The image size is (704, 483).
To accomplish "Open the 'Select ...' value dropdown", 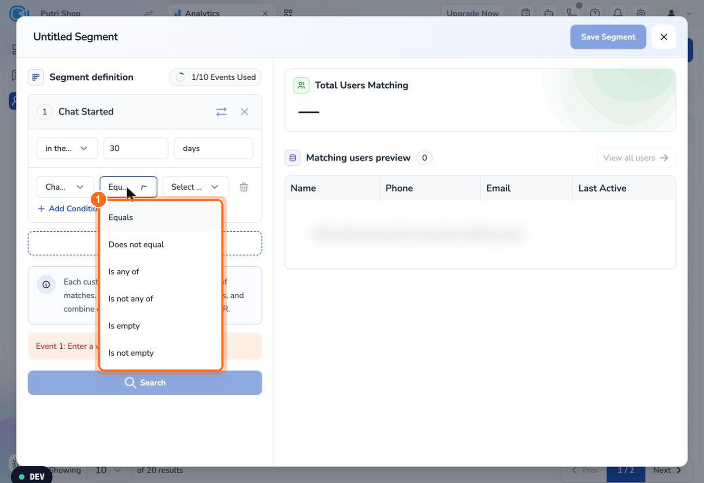I will click(196, 187).
